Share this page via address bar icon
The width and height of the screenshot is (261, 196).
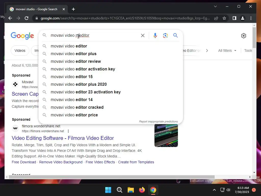click(x=216, y=18)
